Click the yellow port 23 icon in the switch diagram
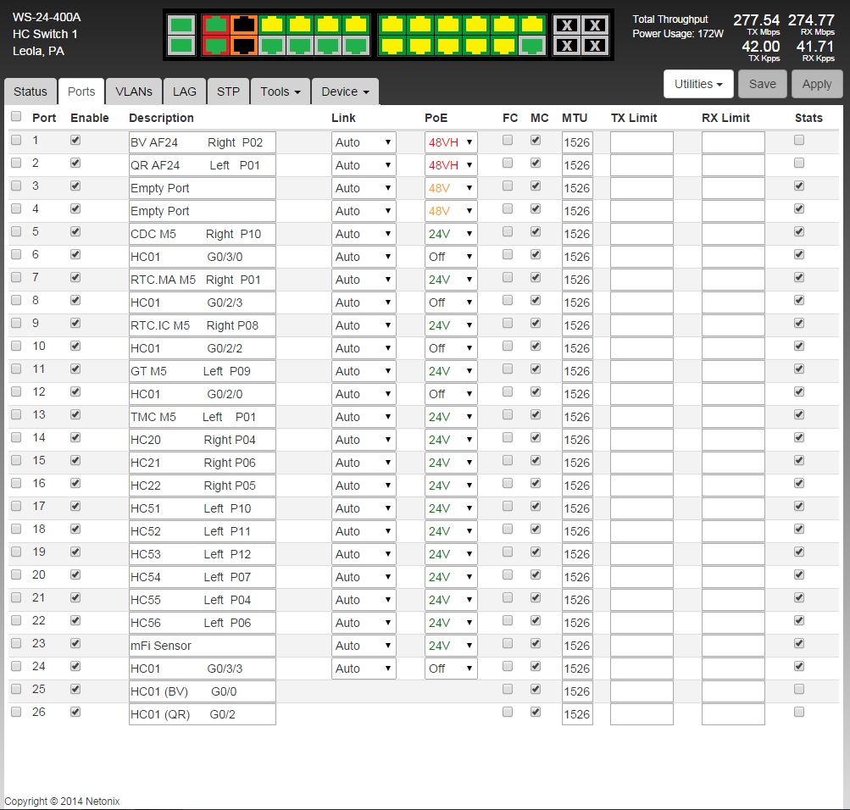Image resolution: width=850 pixels, height=810 pixels. (532, 25)
